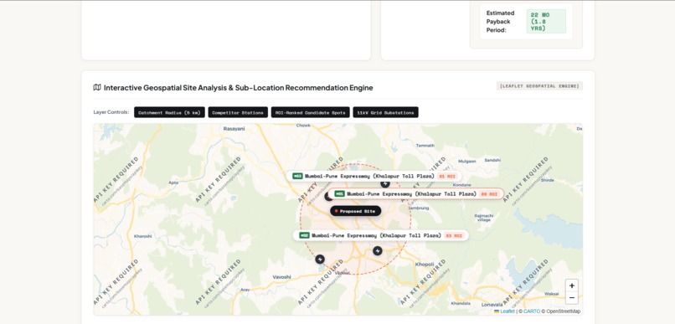Open the #01 Khalapur Toll Plaza candidate label
675x324 pixels.
pyautogui.click(x=416, y=194)
